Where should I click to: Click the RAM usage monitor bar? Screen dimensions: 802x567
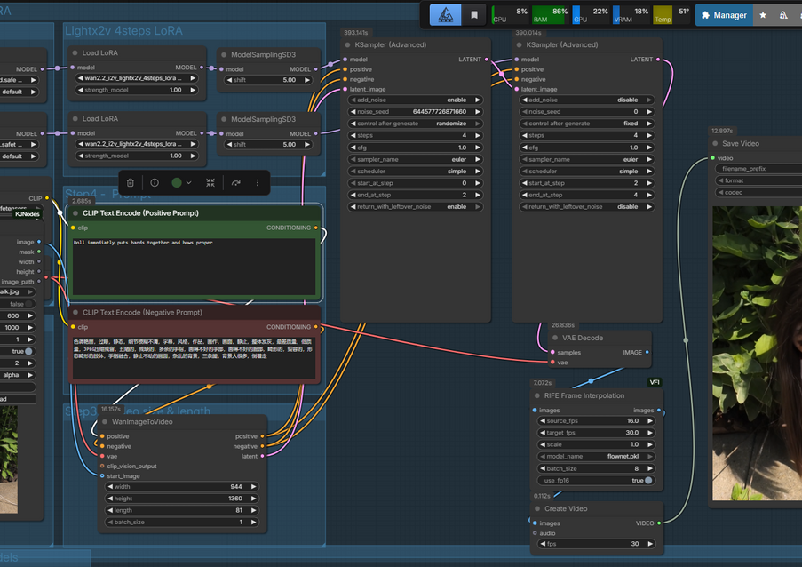pyautogui.click(x=550, y=15)
